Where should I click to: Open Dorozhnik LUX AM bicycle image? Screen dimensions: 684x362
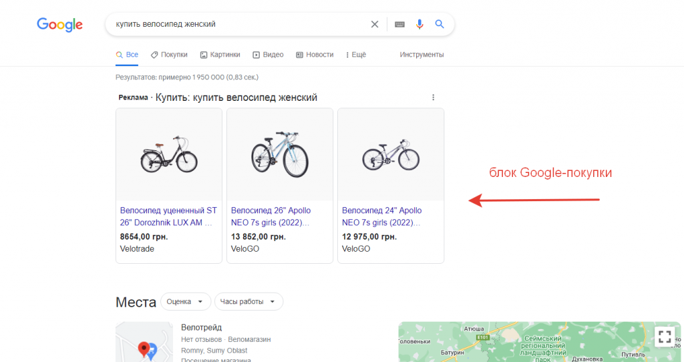[169, 154]
